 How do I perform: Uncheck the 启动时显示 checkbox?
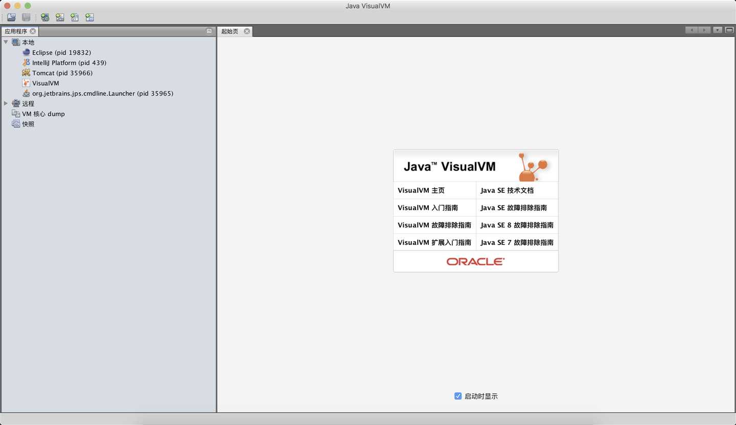coord(458,396)
